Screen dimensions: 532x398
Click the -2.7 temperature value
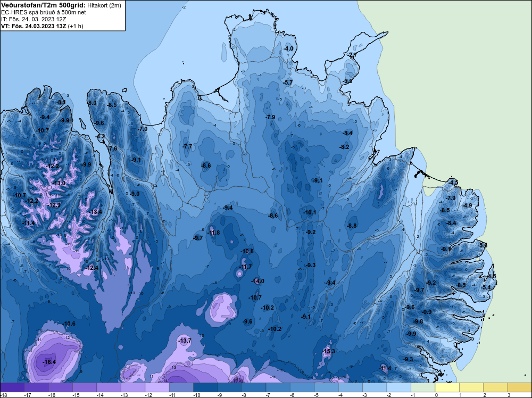click(352, 55)
